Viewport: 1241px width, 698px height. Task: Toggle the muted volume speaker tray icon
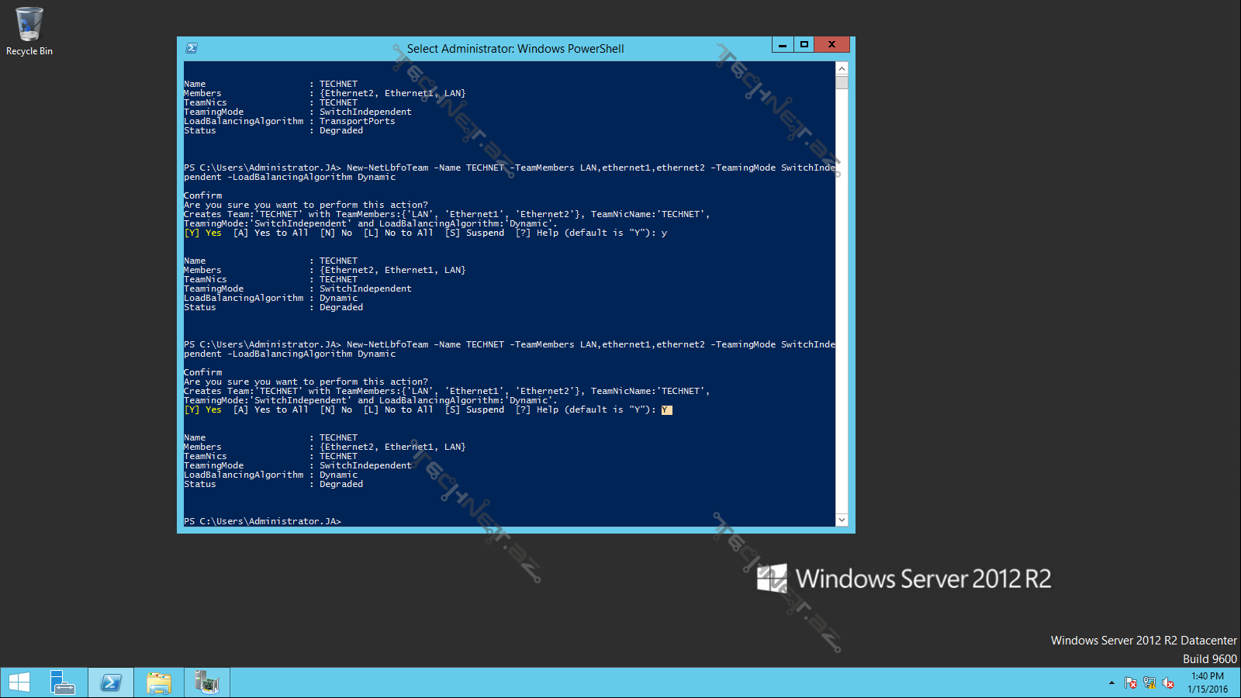pyautogui.click(x=1168, y=683)
